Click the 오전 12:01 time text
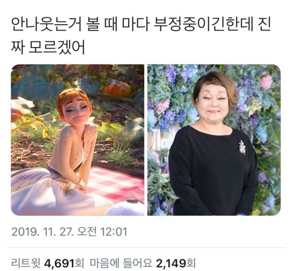Image resolution: width=295 pixels, height=271 pixels. (102, 232)
